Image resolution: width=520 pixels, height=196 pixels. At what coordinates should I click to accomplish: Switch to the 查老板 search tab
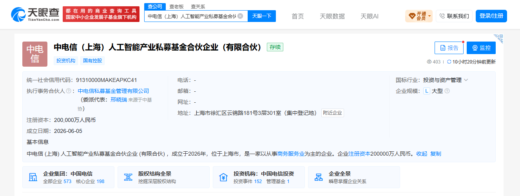pyautogui.click(x=176, y=7)
